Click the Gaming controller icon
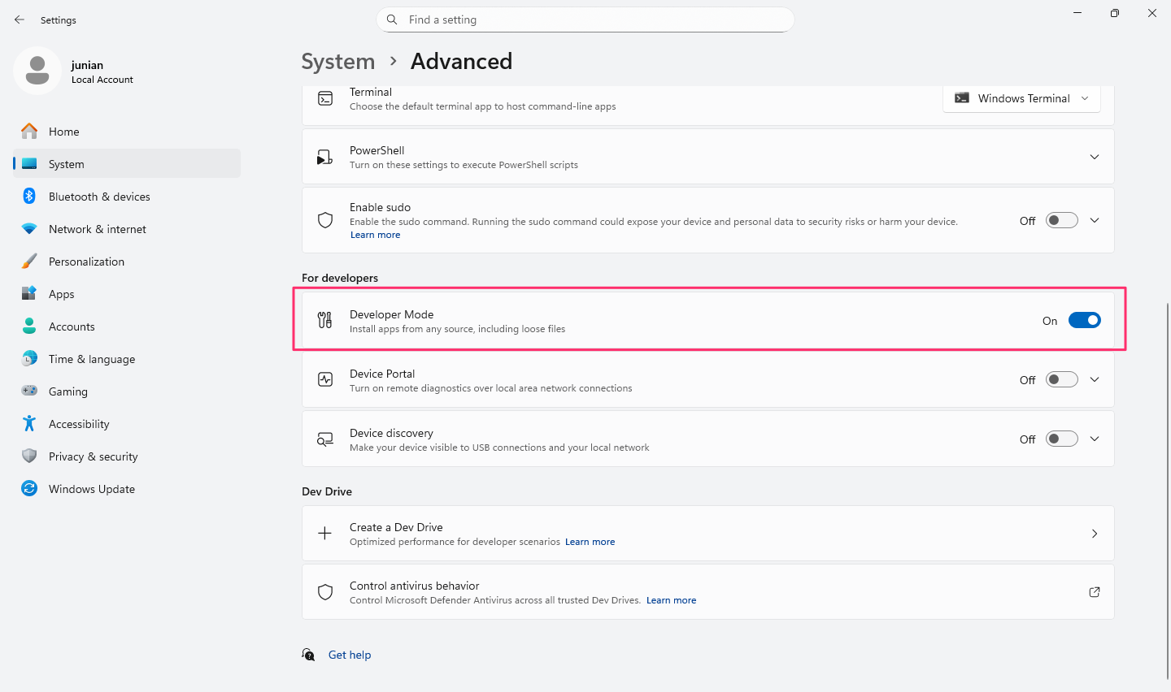 tap(29, 391)
